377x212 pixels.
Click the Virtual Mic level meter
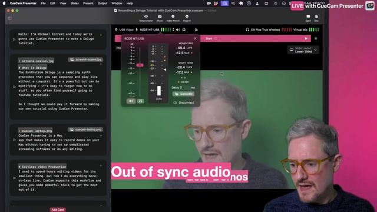tap(314, 30)
